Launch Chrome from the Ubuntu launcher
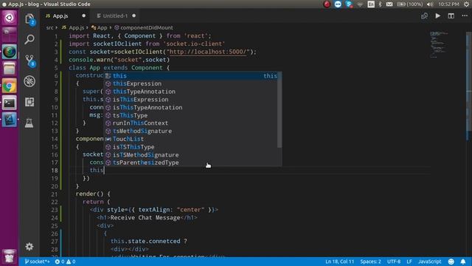 point(10,86)
